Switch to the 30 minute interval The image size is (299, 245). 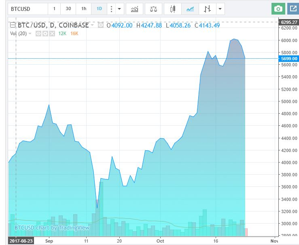[68, 9]
